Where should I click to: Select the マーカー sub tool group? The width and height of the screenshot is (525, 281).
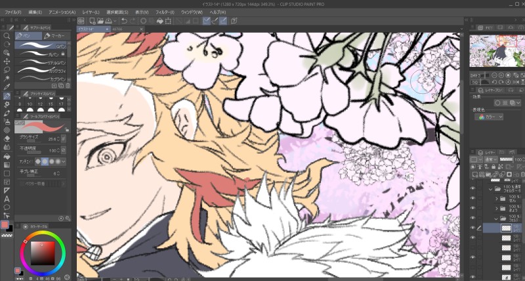(56, 36)
